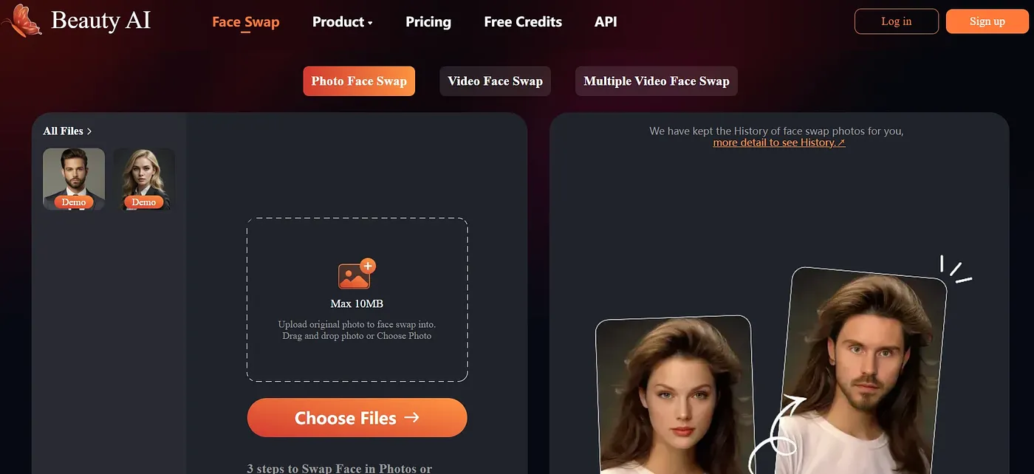
Task: Select the Photo Face Swap tab
Action: click(x=359, y=81)
